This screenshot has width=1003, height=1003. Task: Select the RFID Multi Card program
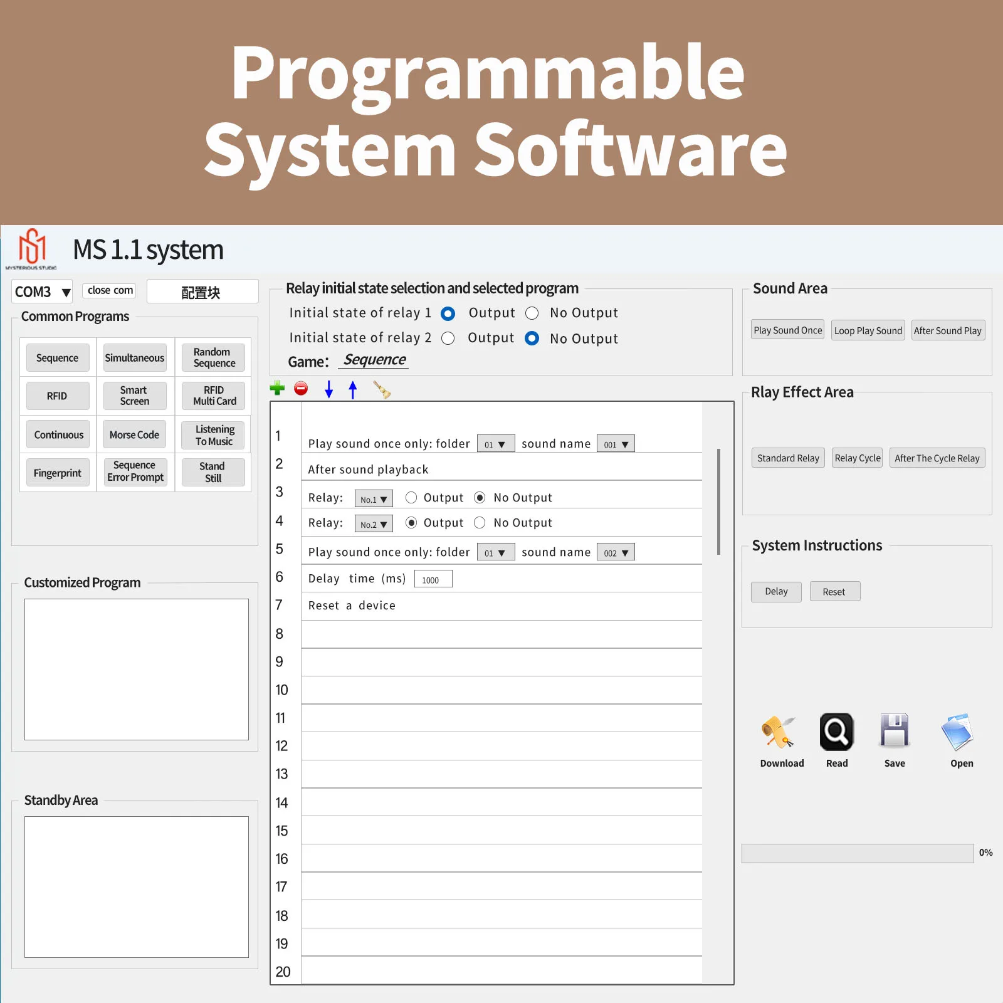pos(213,396)
